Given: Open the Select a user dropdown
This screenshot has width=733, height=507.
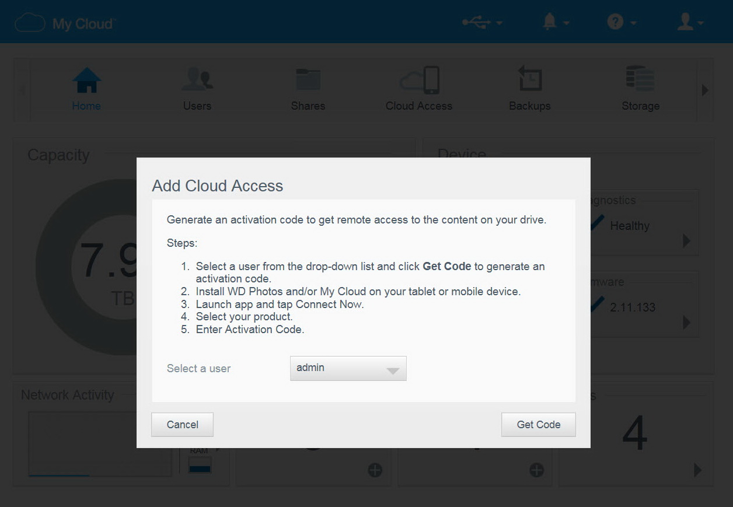Looking at the screenshot, I should coord(348,369).
